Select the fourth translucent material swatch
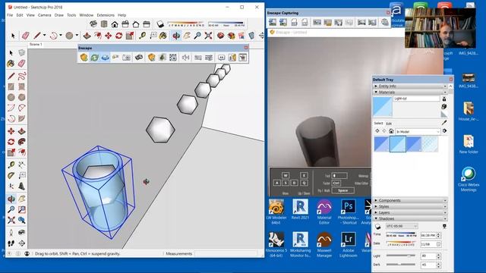Viewport: 486px width, 273px height. pos(431,144)
